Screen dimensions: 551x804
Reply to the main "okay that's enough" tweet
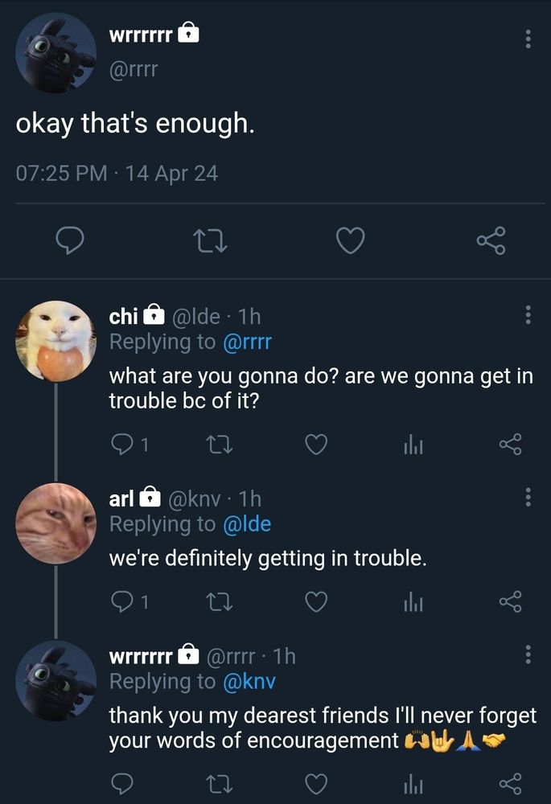(x=70, y=240)
